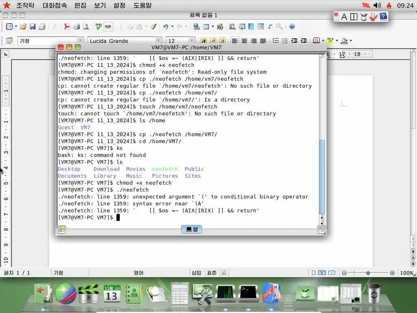Open the 편집 menu
The image size is (417, 313).
80,5
